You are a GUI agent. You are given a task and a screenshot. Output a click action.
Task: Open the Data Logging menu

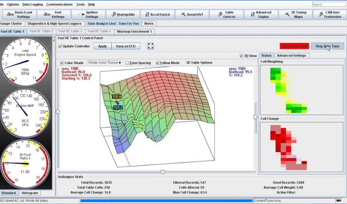pyautogui.click(x=33, y=4)
